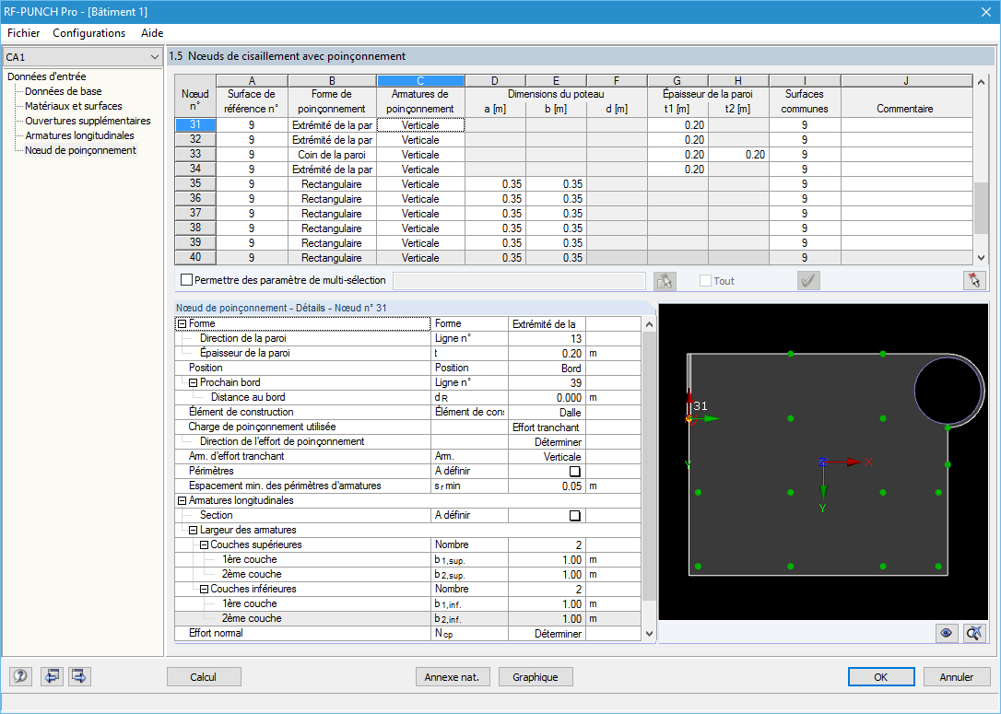
Task: Check the Périmètres 'A définir' checkbox
Action: point(574,472)
